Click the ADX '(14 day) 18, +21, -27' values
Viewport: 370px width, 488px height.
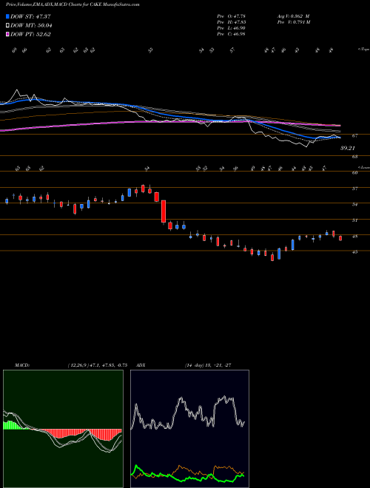click(208, 365)
